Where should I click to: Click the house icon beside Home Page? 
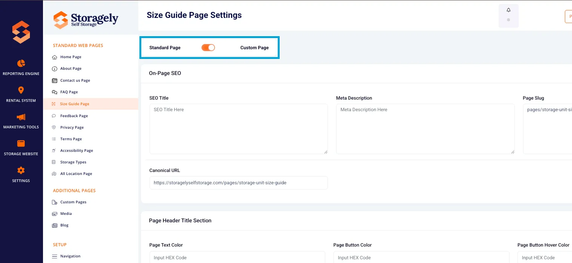(x=55, y=57)
